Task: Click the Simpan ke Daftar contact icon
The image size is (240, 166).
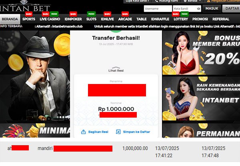Action: [118, 132]
